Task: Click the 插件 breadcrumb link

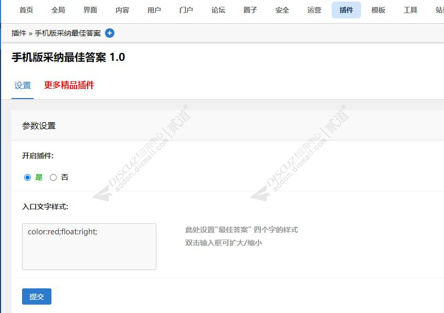Action: (x=19, y=33)
